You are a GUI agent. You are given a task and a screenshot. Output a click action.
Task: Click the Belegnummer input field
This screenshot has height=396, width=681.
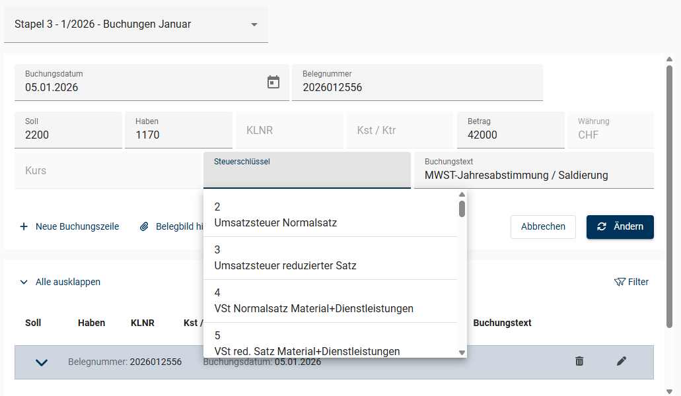[x=417, y=87]
